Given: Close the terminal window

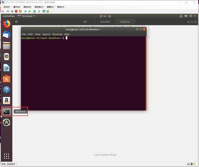Looking at the screenshot, I should (x=144, y=29).
